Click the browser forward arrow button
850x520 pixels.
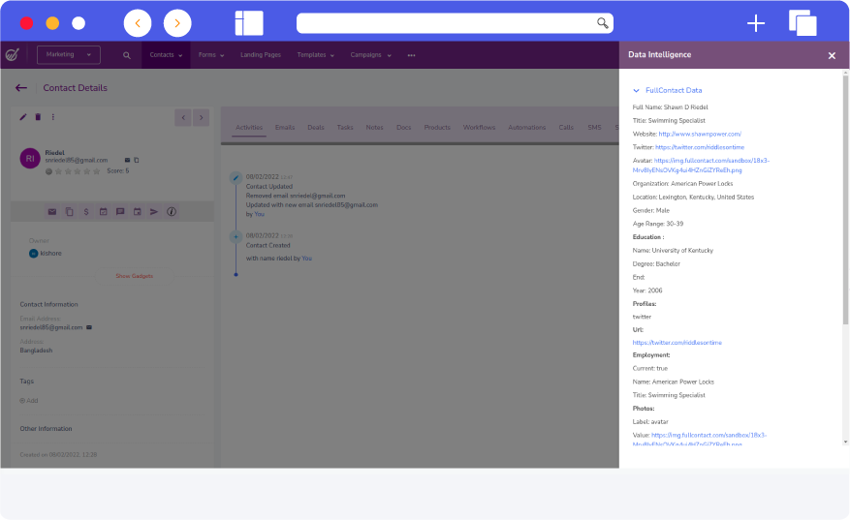pyautogui.click(x=177, y=23)
